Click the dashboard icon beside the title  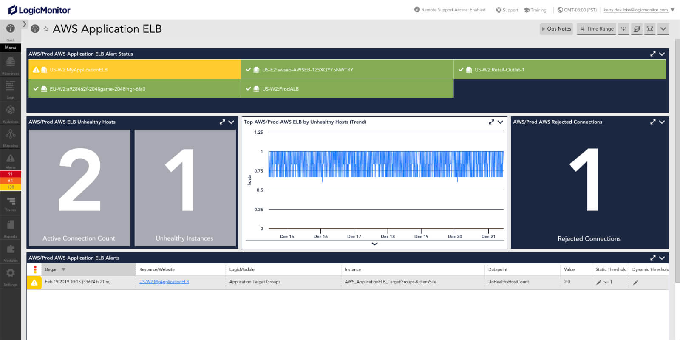[x=35, y=29]
